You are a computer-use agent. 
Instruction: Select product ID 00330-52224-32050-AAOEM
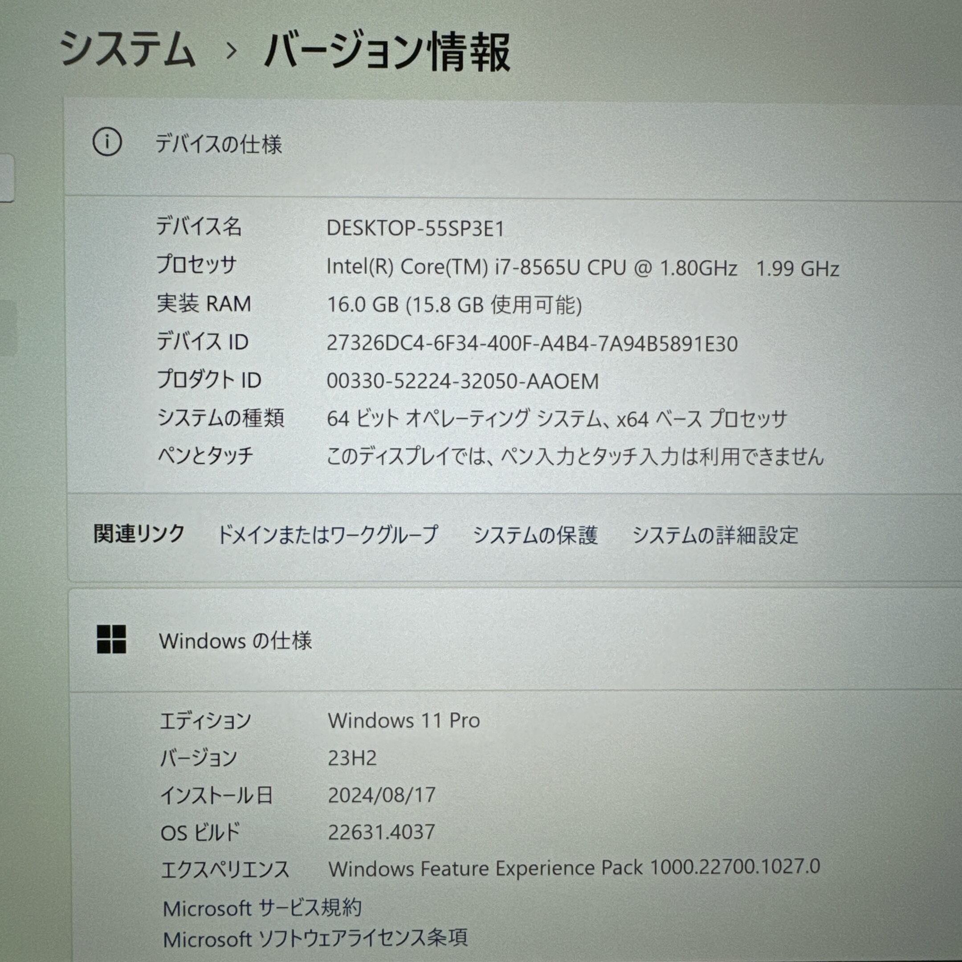(x=463, y=381)
